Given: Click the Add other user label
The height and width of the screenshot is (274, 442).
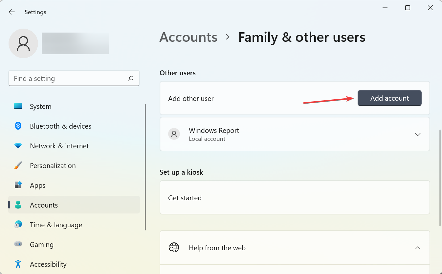Looking at the screenshot, I should click(x=191, y=98).
